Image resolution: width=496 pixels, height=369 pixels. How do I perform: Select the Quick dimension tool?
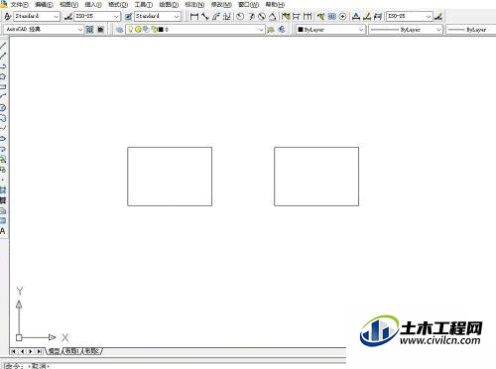tap(286, 16)
